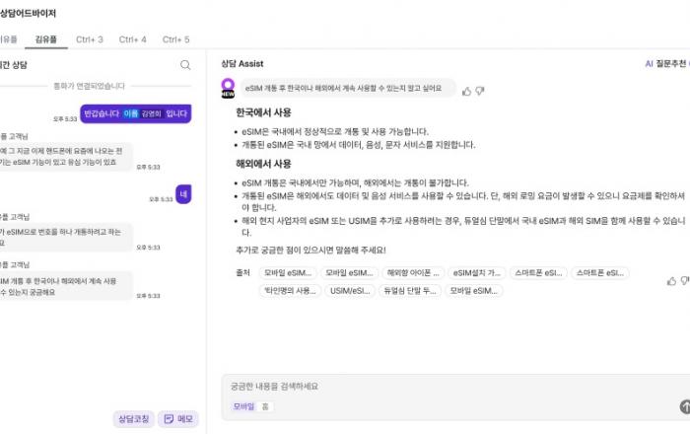The image size is (690, 434).
Task: Dislike the eSIM query with thumbs down
Action: click(x=480, y=91)
